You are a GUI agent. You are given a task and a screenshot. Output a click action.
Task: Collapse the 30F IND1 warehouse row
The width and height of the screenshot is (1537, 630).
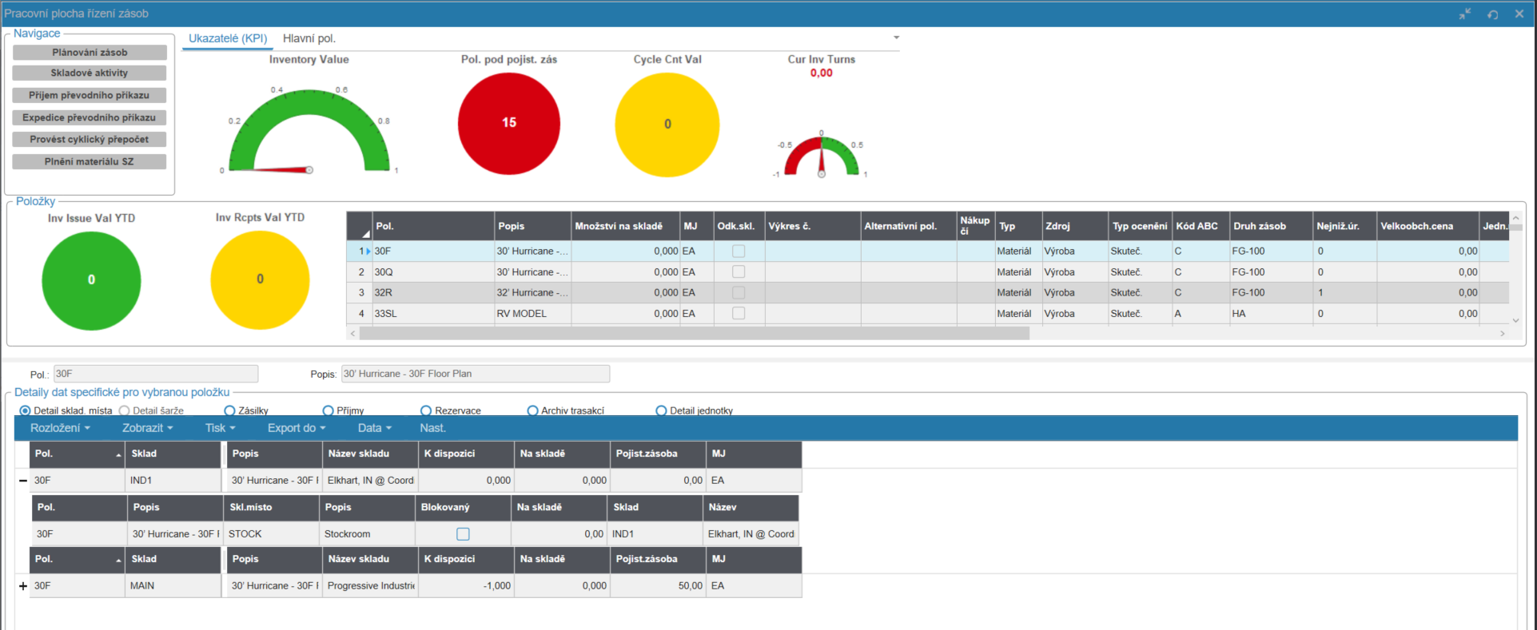[x=23, y=481]
